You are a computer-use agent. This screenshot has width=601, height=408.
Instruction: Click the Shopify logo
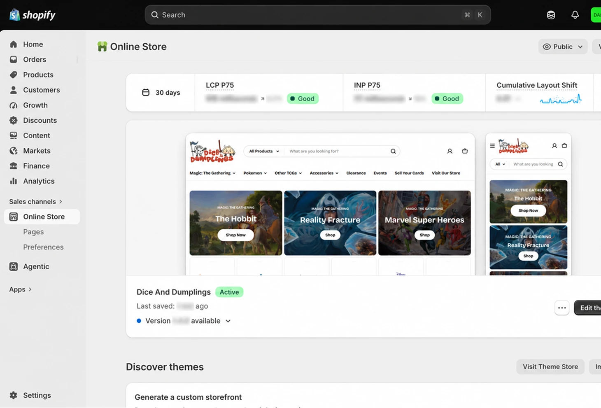tap(33, 15)
